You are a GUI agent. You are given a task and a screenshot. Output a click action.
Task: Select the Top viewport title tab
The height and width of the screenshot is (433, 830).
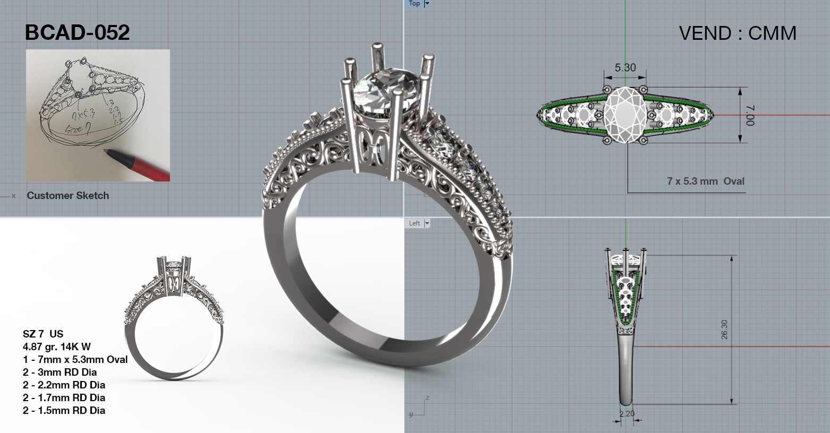pos(414,4)
